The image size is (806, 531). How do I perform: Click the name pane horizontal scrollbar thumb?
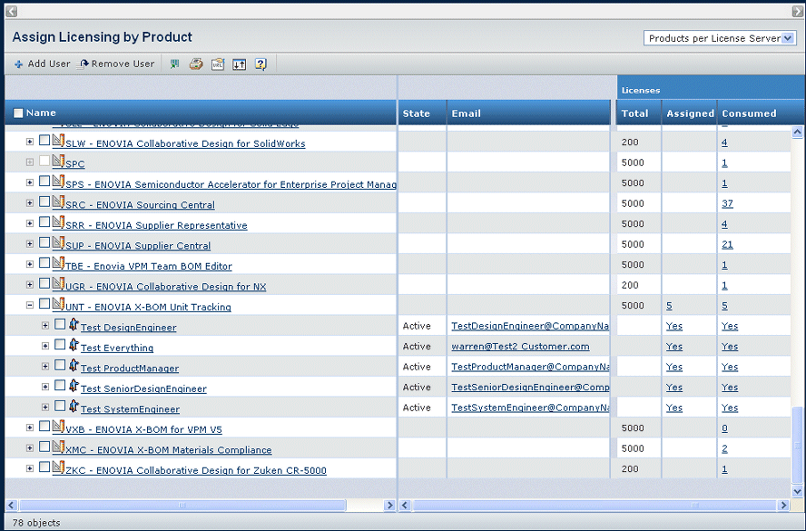tap(182, 506)
